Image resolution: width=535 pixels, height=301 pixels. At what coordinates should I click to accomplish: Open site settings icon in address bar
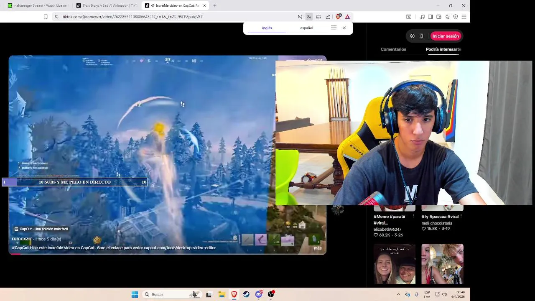click(x=56, y=17)
